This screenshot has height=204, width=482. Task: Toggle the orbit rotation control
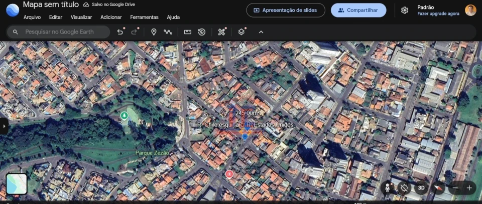[404, 188]
